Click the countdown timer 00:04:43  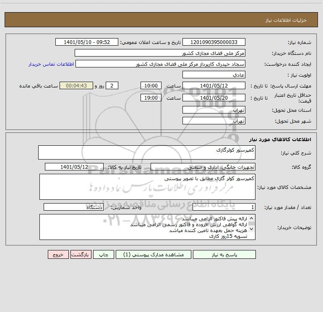[76, 85]
